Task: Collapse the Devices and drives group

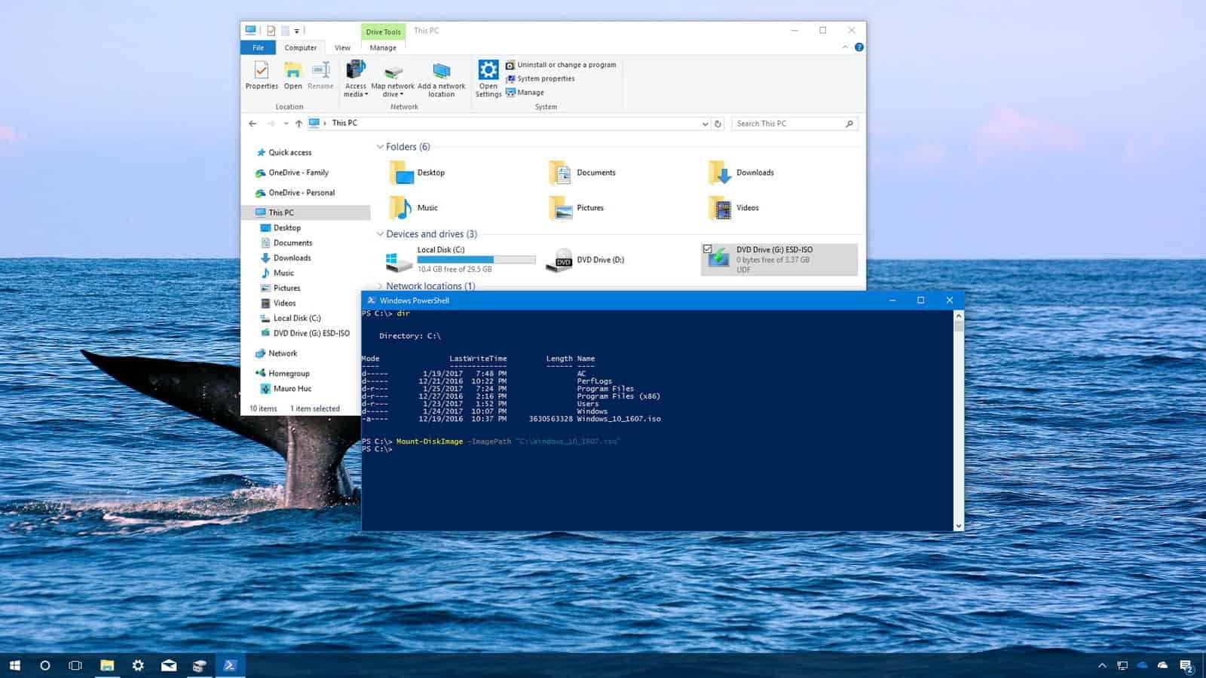Action: [380, 234]
